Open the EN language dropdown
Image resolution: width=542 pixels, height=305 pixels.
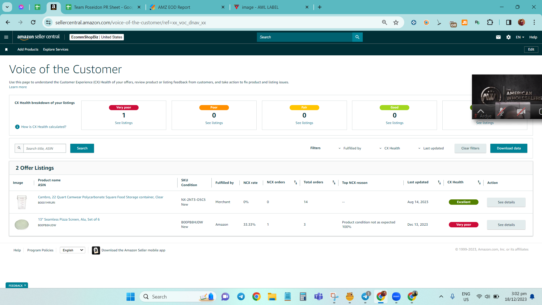tap(520, 37)
